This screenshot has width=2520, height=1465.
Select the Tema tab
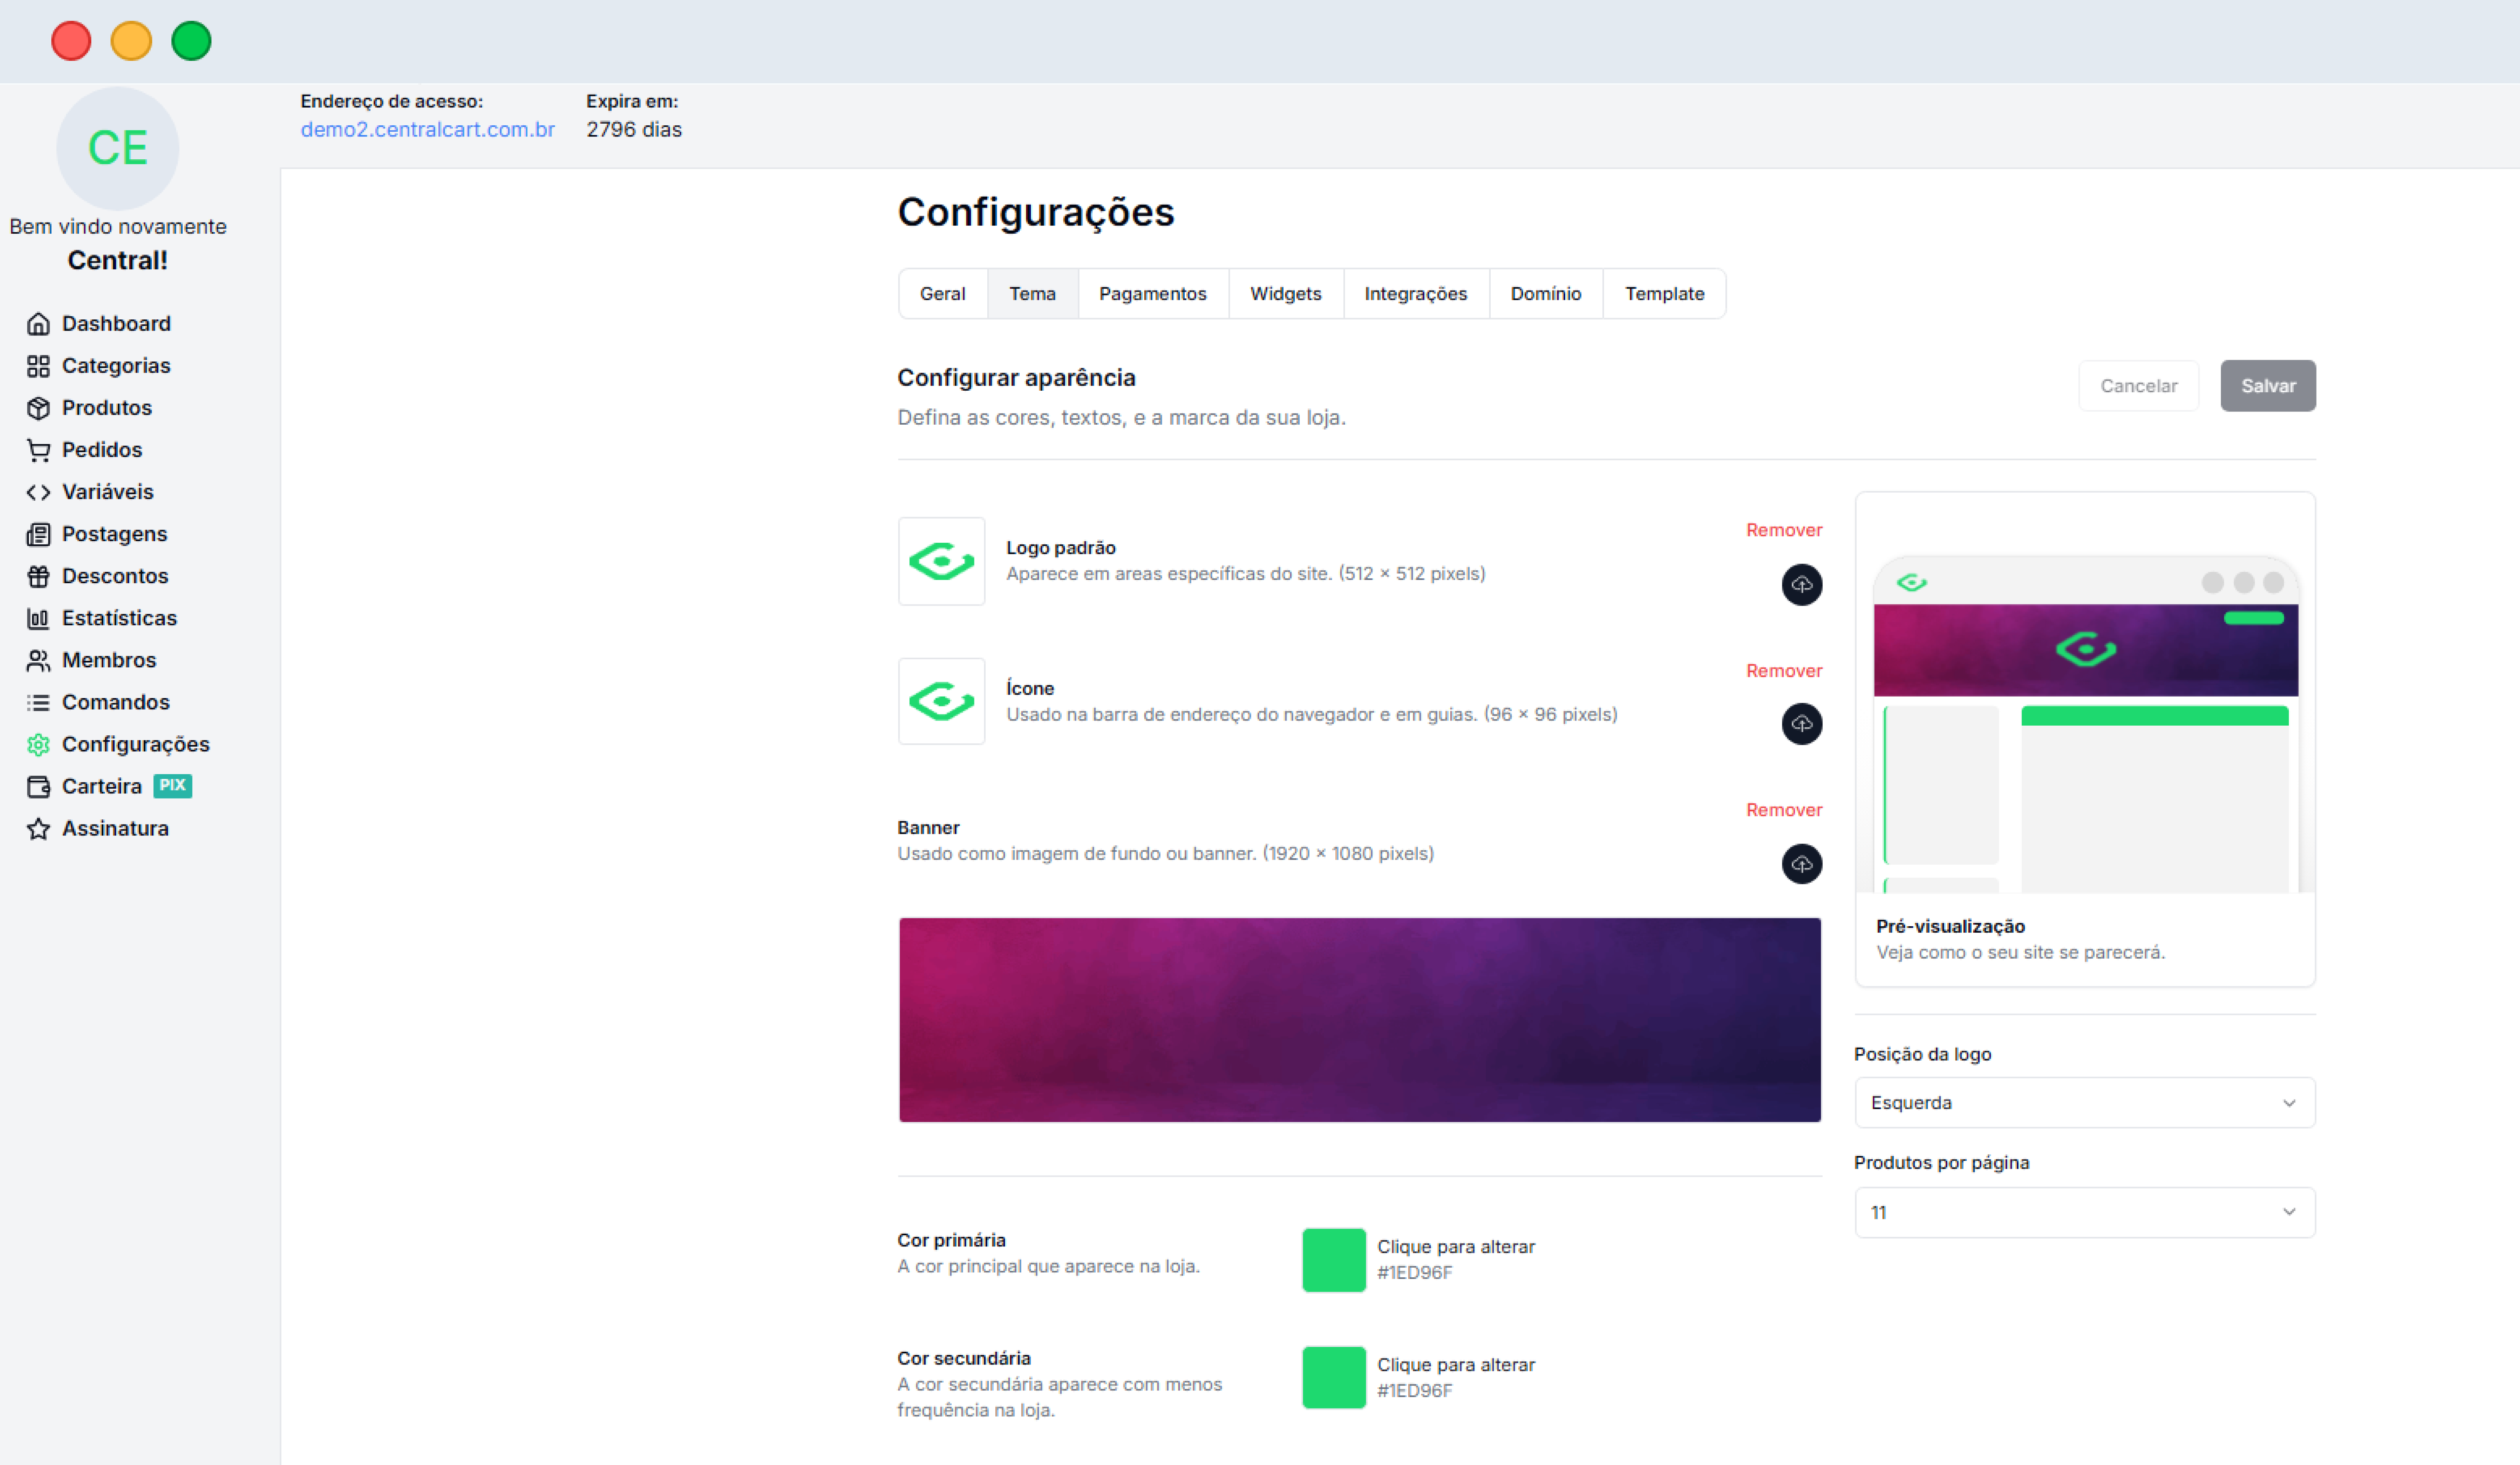(1032, 294)
